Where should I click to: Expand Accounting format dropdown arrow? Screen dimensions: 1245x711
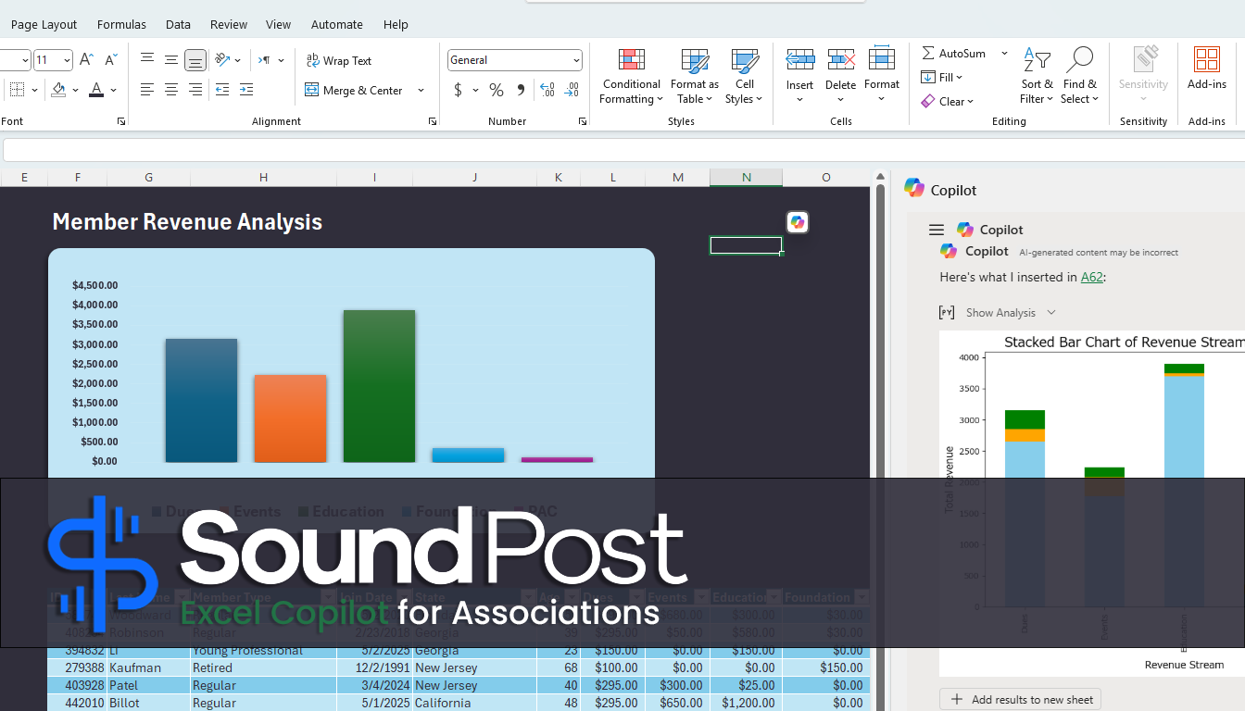[x=475, y=90]
